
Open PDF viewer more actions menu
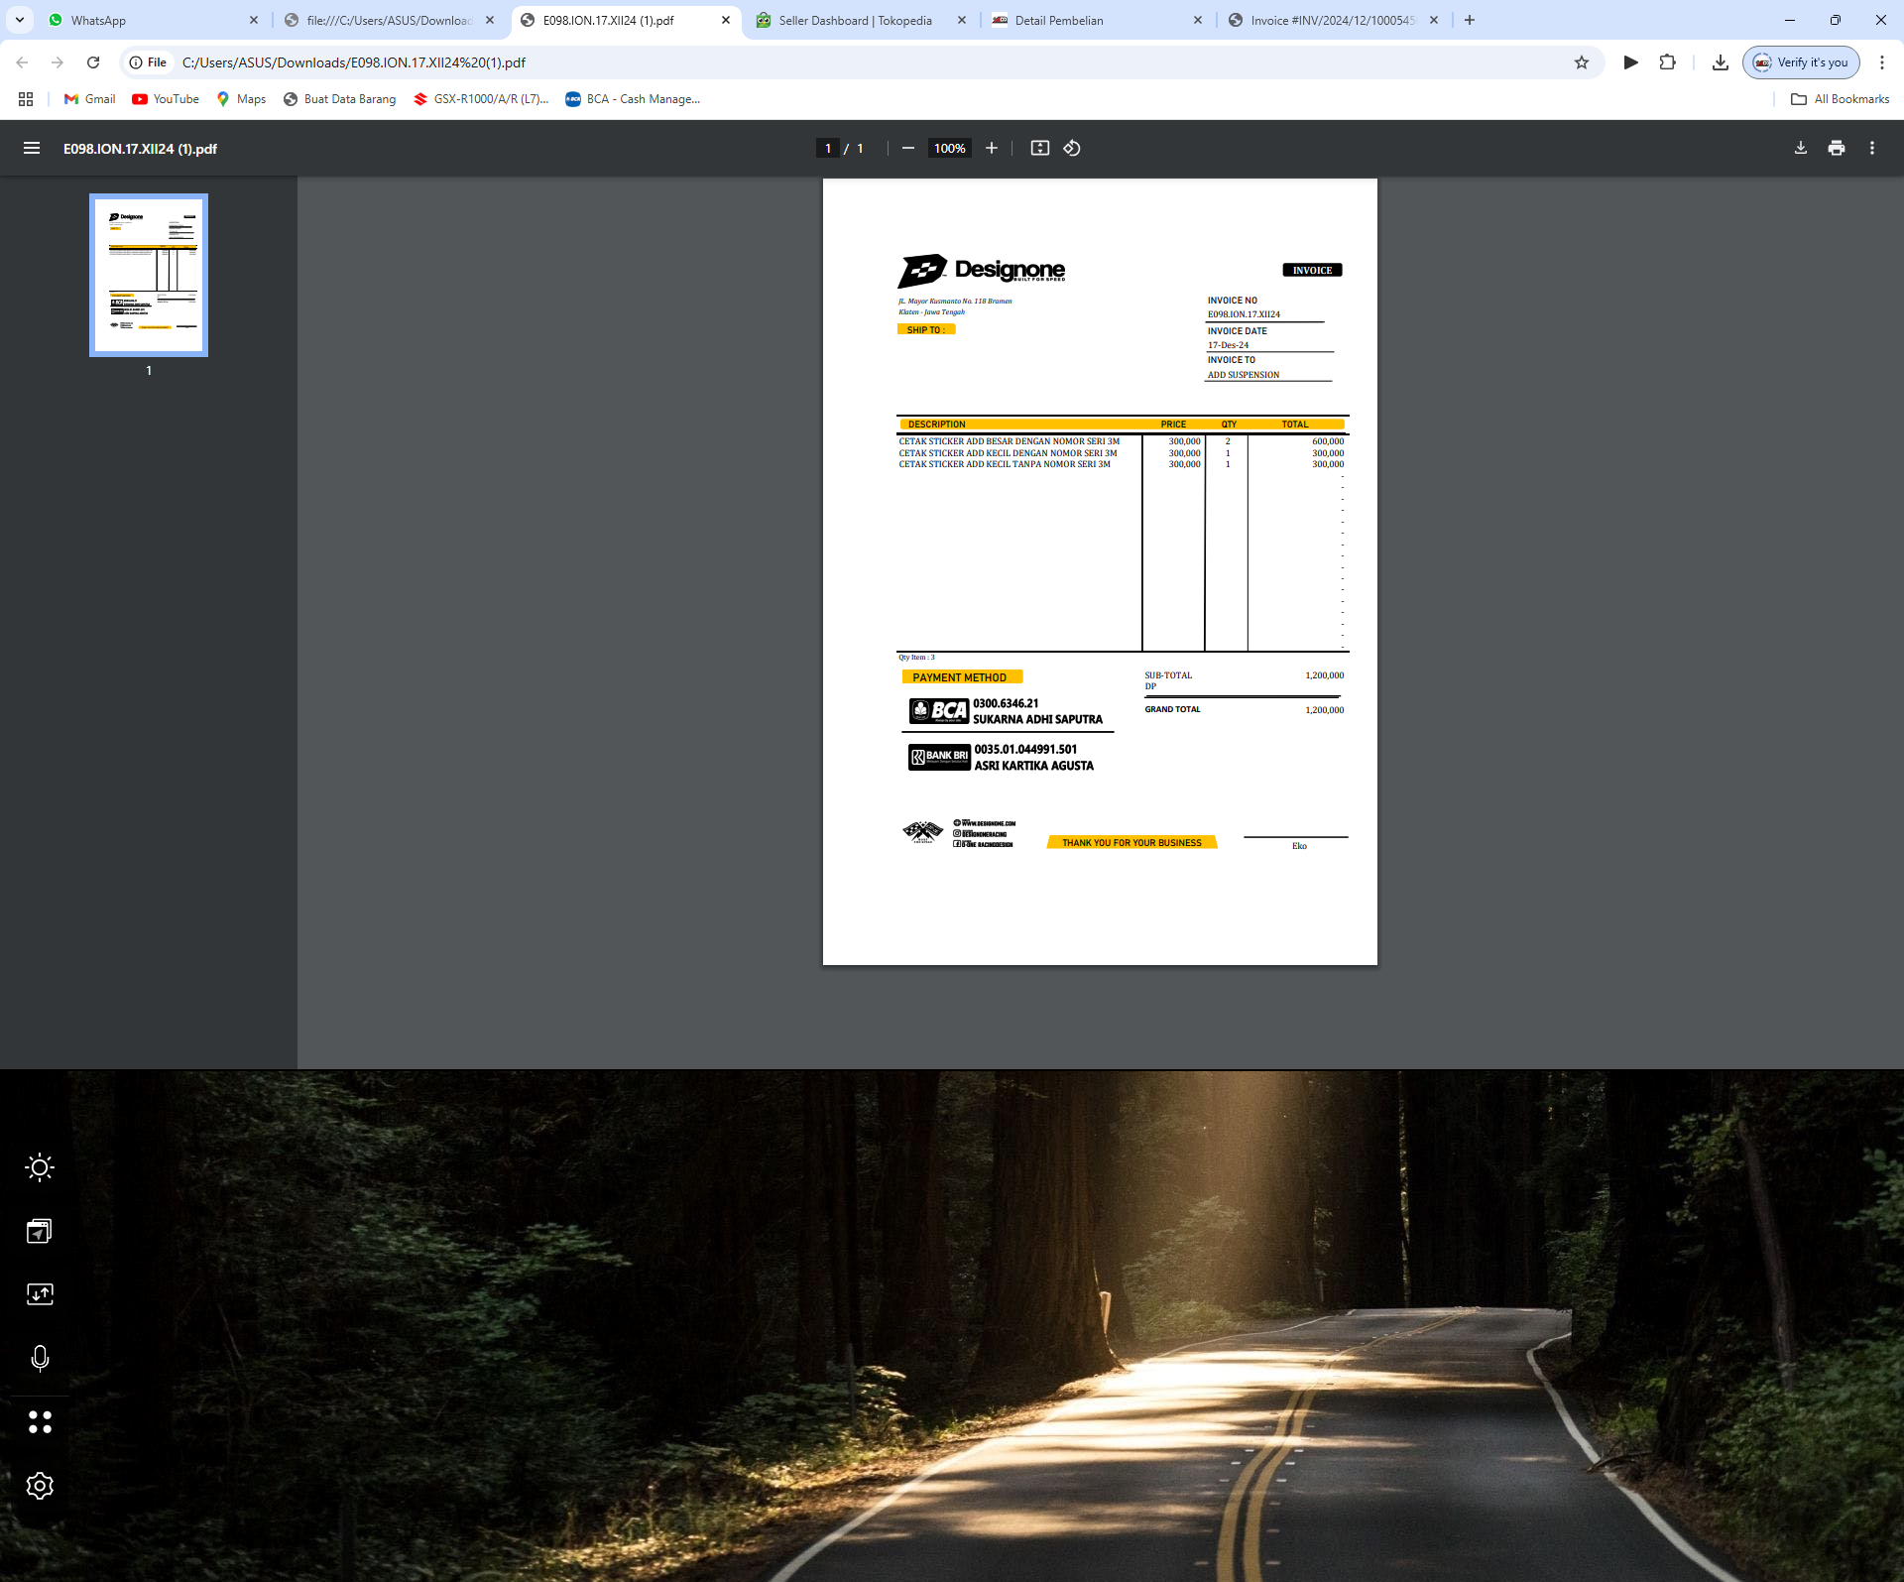click(1871, 148)
